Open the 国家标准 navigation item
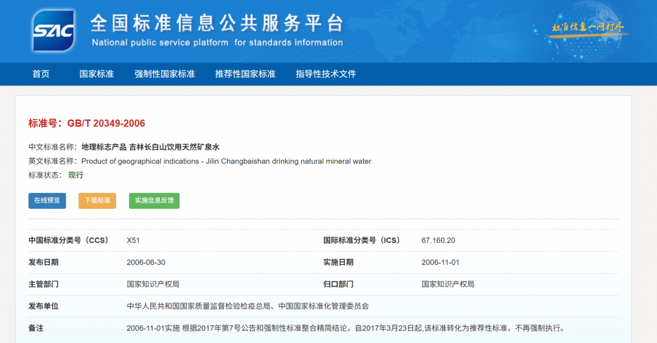 click(x=97, y=74)
